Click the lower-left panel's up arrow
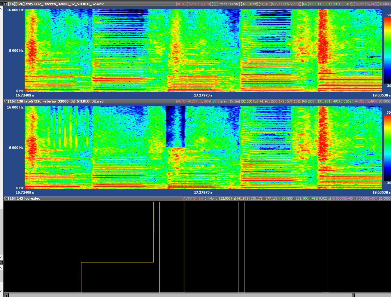Screen dimensions: 391x297 click(x=1, y=267)
